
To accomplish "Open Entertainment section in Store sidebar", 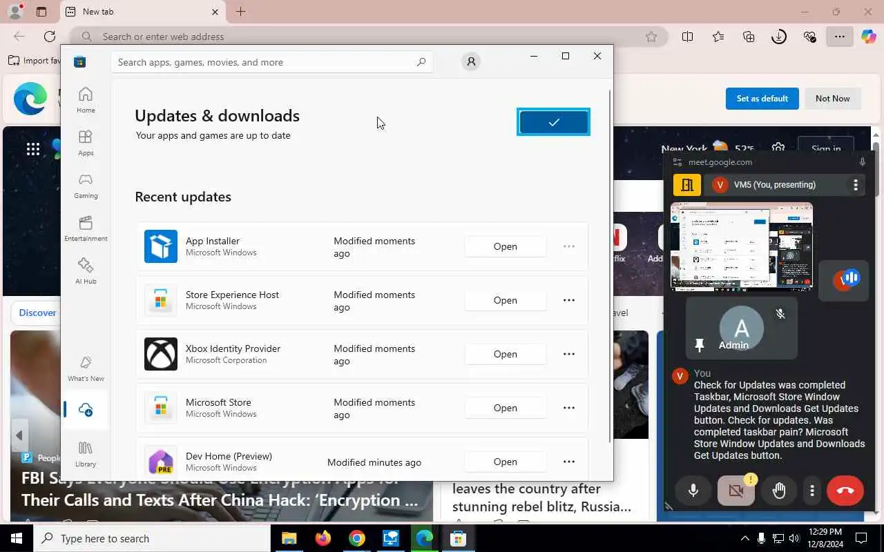I will tap(86, 228).
